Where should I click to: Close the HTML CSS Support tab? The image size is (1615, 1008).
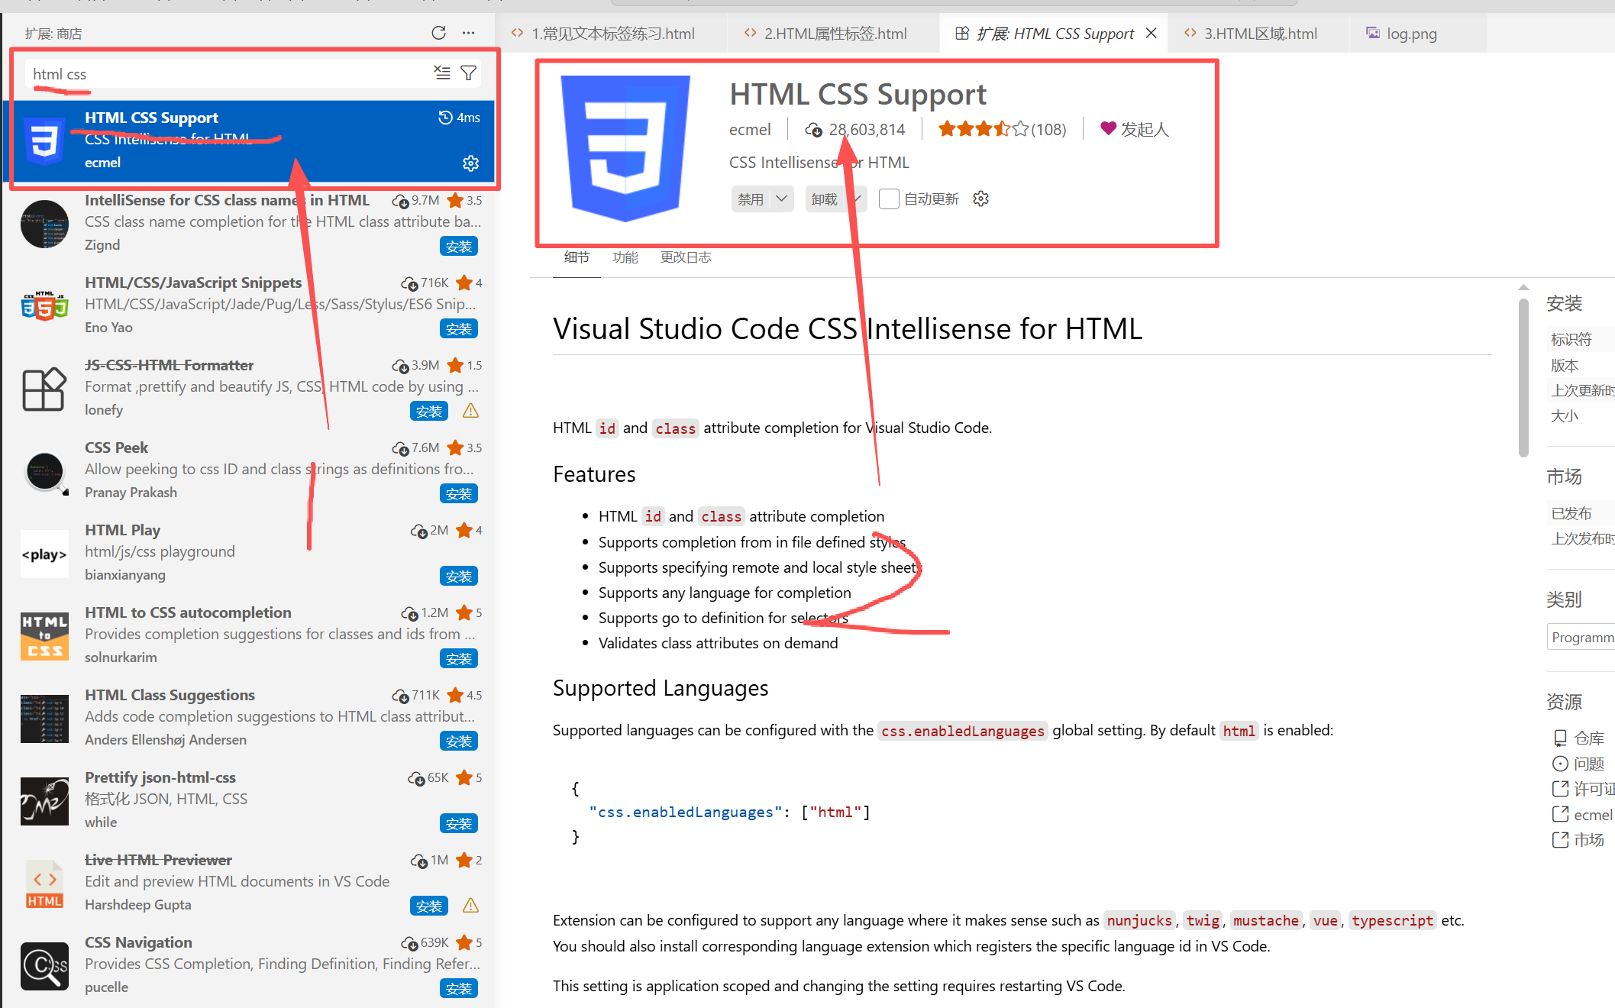tap(1151, 33)
